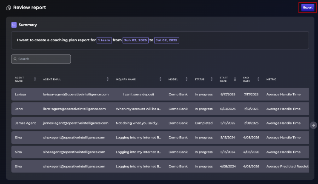Image resolution: width=318 pixels, height=184 pixels.
Task: Click the 7/31/2025 end date cell
Action: (251, 109)
